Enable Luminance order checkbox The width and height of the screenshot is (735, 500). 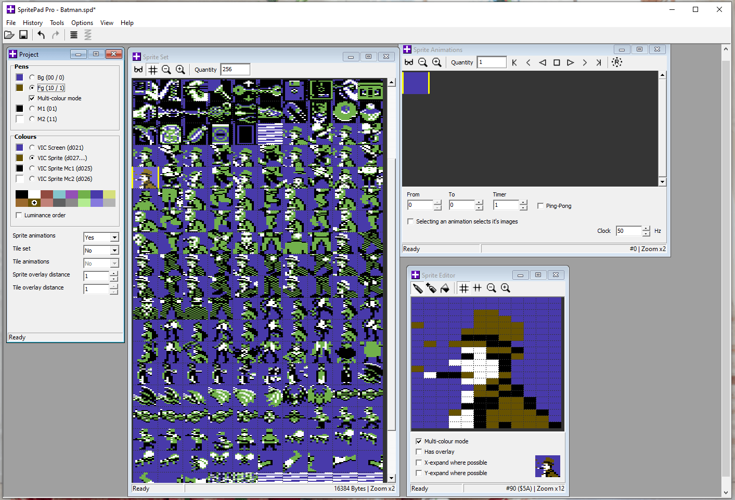pyautogui.click(x=19, y=215)
